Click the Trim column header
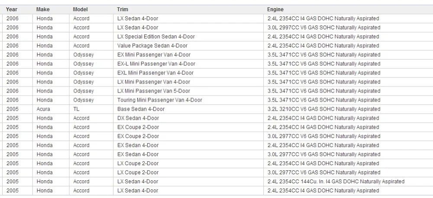Image resolution: width=433 pixels, height=198 pixels. [123, 10]
